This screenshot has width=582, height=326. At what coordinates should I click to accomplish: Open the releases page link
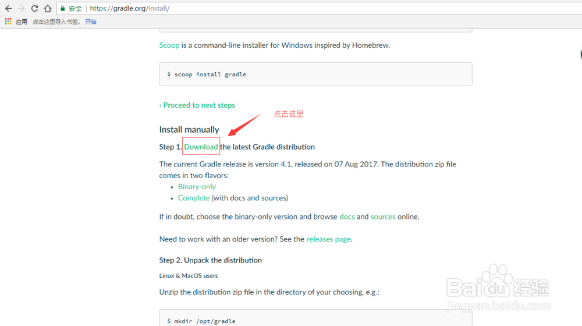(x=328, y=239)
